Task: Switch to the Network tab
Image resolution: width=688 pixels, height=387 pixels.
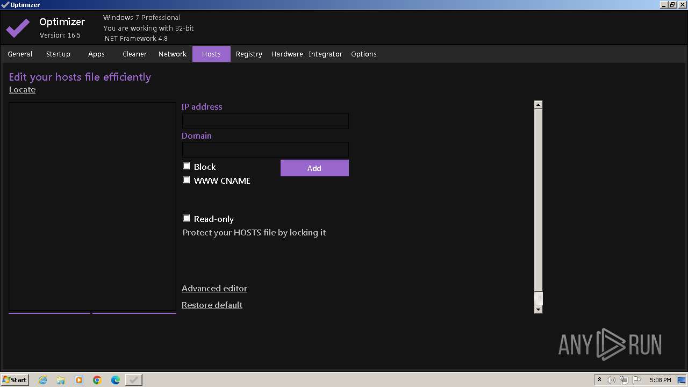Action: click(173, 54)
